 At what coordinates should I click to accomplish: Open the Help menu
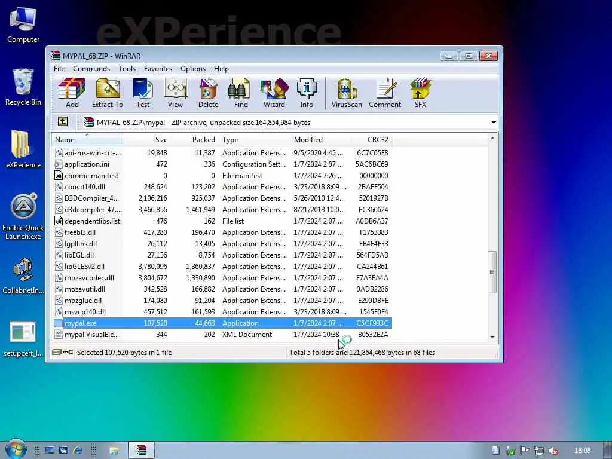(x=221, y=69)
